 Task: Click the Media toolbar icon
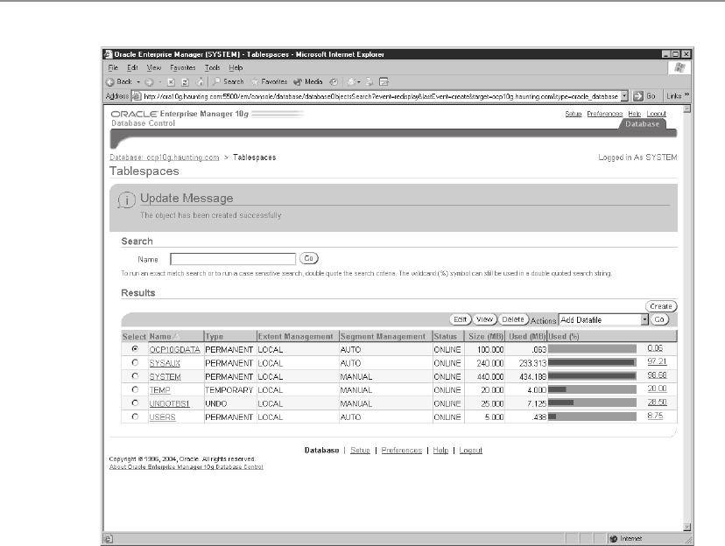298,81
